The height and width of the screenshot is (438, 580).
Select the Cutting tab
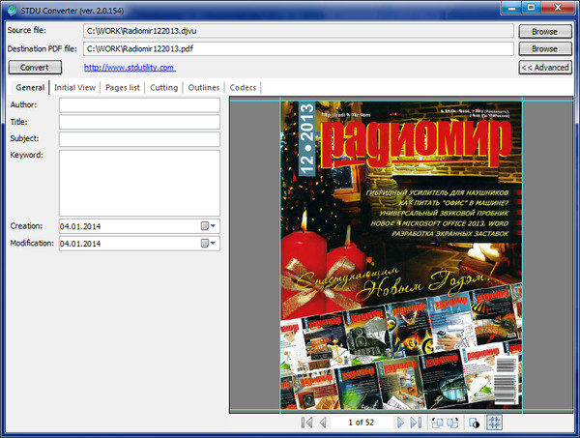[x=164, y=88]
